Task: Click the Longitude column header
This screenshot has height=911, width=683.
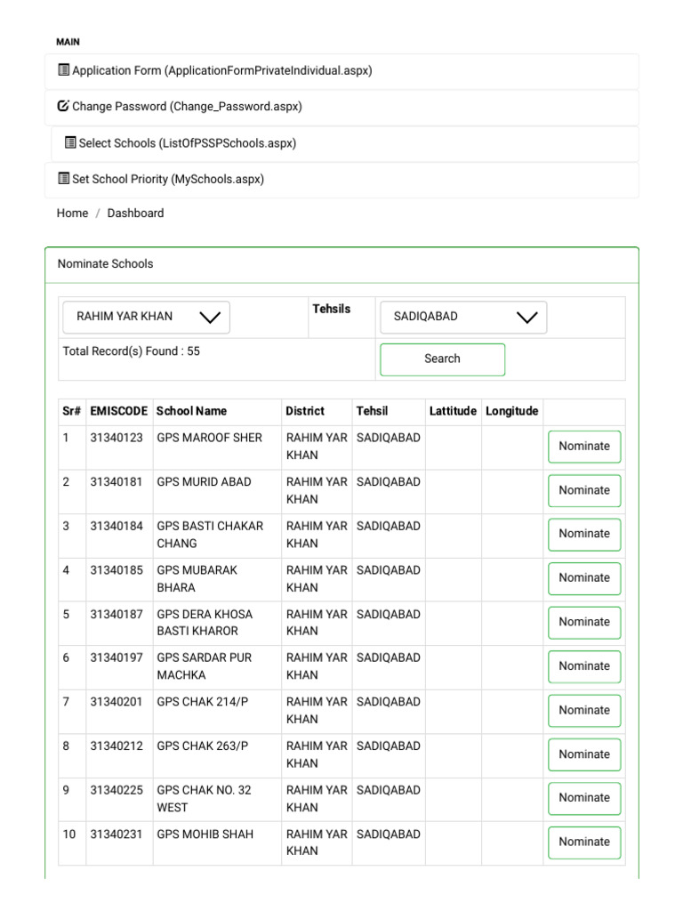Action: tap(511, 411)
